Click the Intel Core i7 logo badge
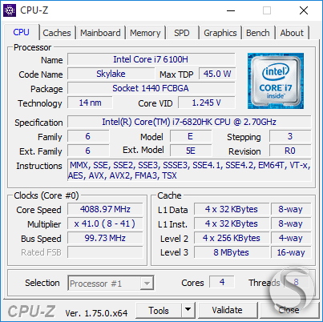 tap(276, 81)
